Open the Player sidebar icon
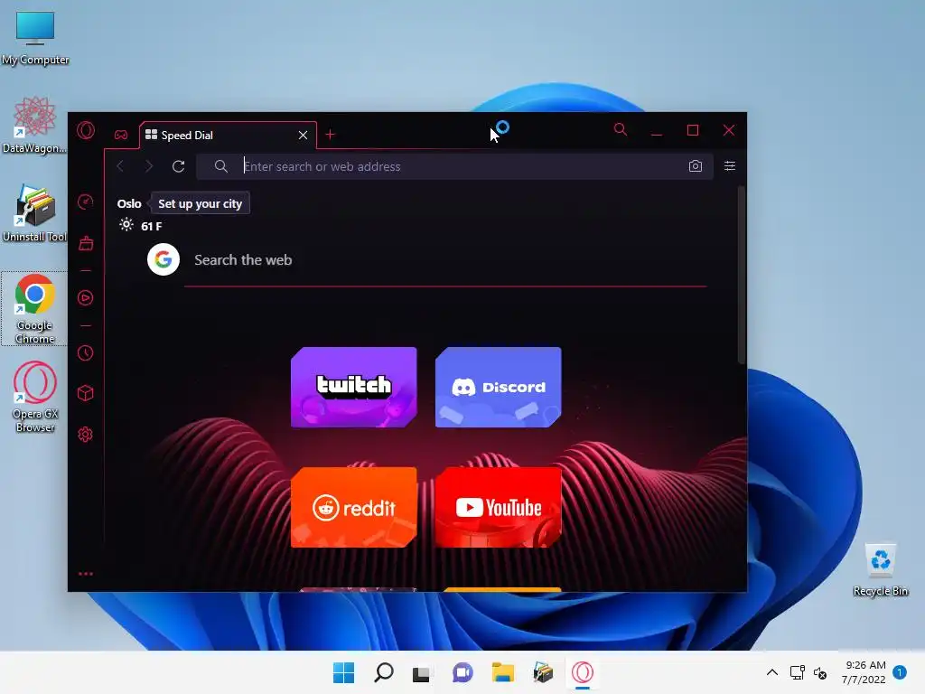The height and width of the screenshot is (694, 925). 86,297
